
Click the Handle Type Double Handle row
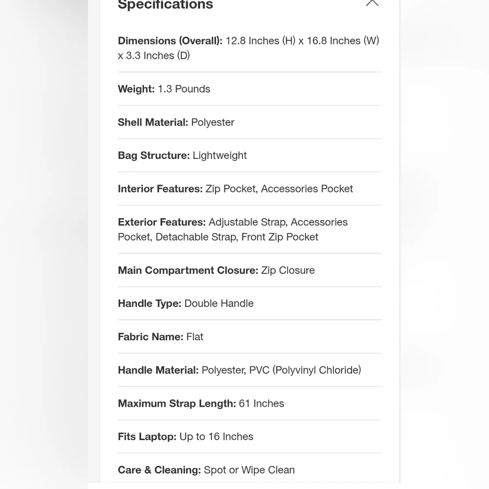(x=249, y=304)
